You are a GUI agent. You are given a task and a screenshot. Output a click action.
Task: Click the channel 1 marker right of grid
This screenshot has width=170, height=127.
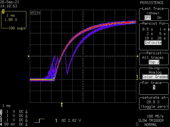(137, 77)
